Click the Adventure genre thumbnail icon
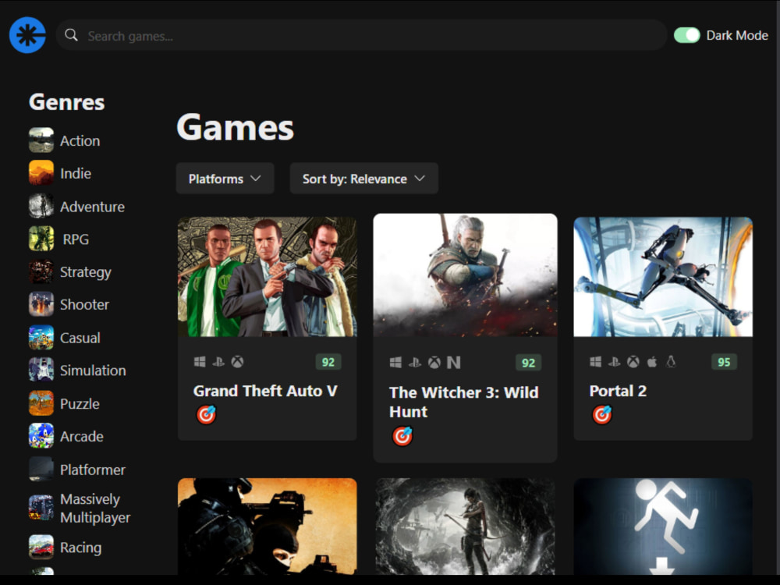780x585 pixels. point(41,206)
